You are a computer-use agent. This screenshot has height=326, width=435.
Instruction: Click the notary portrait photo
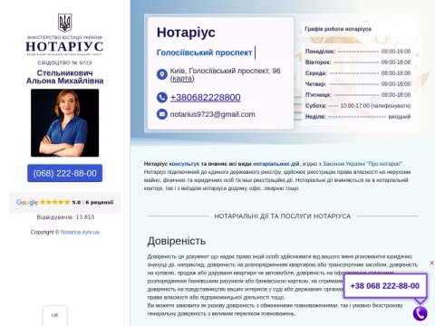click(64, 123)
